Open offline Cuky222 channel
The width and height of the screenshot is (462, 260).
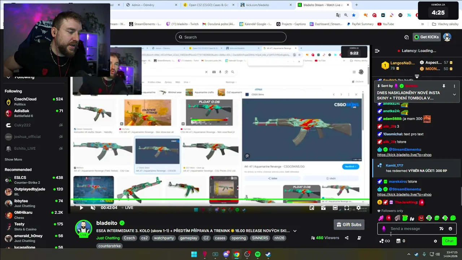tap(34, 125)
